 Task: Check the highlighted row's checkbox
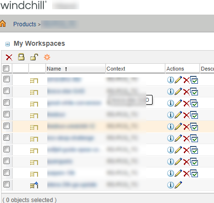click(x=7, y=126)
